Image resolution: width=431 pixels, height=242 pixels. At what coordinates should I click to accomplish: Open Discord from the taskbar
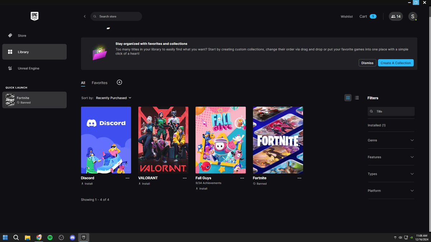tap(73, 237)
